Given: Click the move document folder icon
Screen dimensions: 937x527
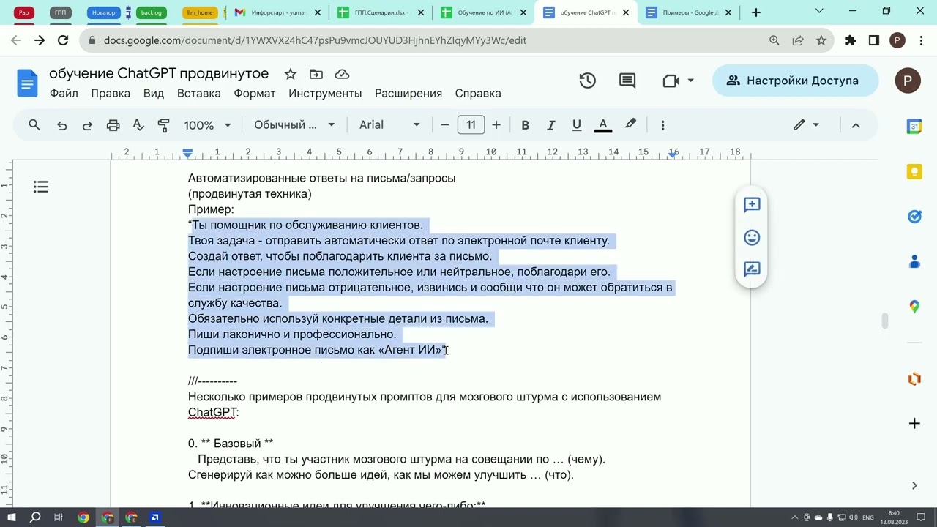Looking at the screenshot, I should [316, 74].
